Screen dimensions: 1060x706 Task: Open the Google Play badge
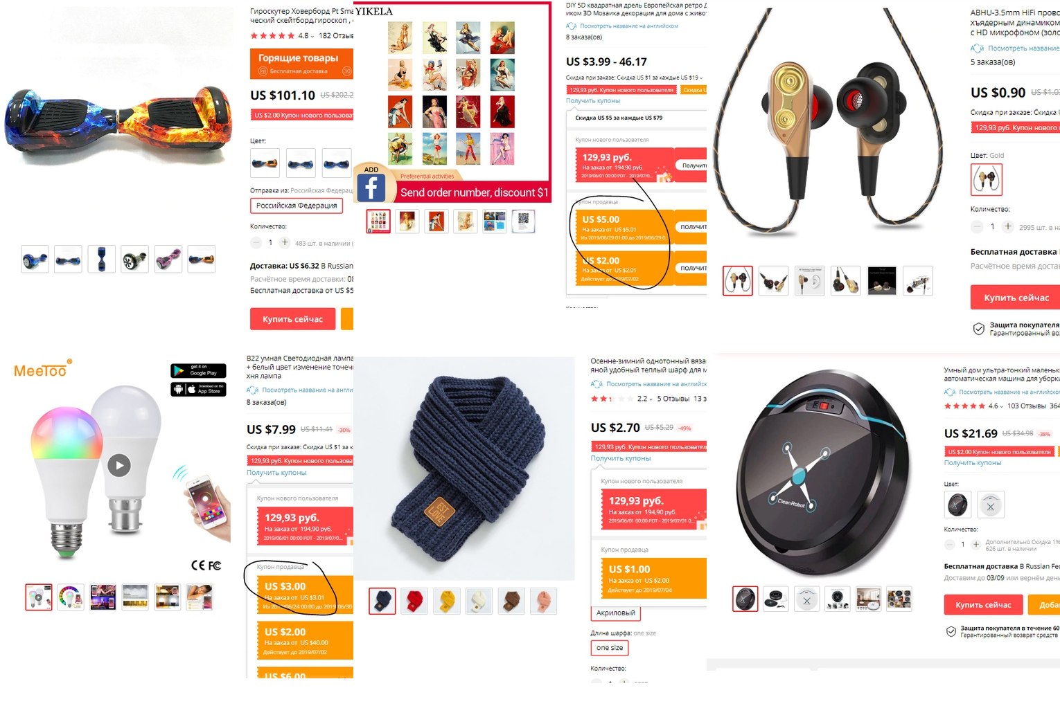coord(198,370)
